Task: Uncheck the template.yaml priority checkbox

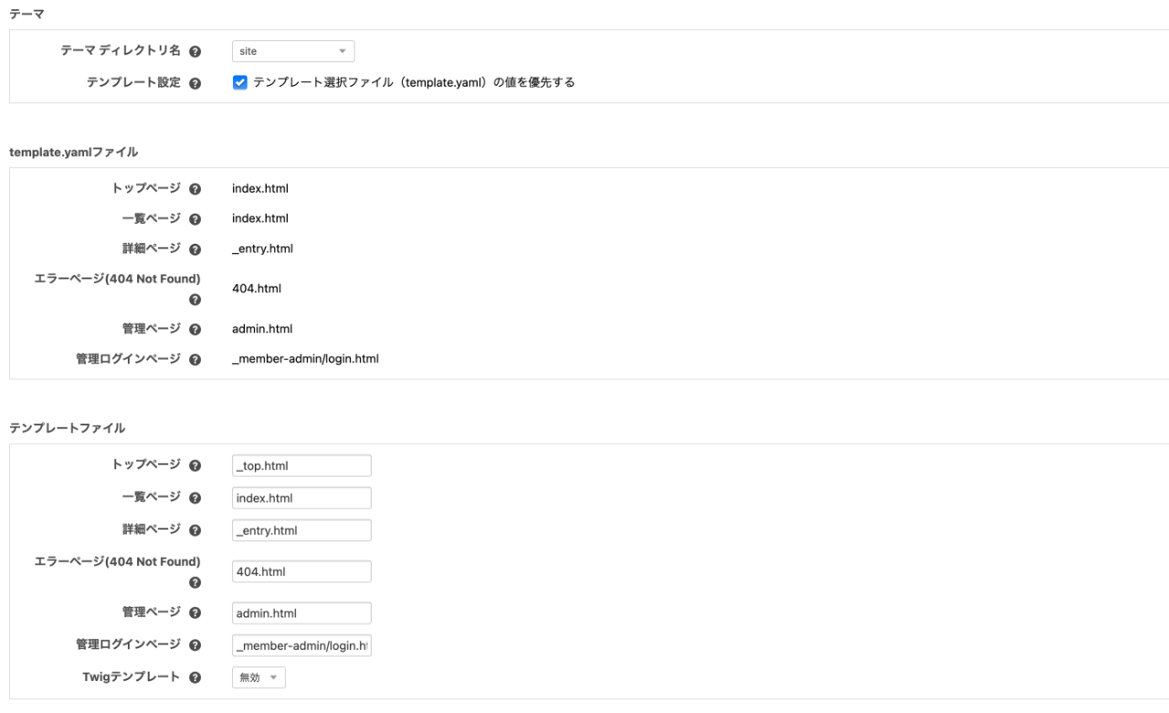Action: point(240,82)
